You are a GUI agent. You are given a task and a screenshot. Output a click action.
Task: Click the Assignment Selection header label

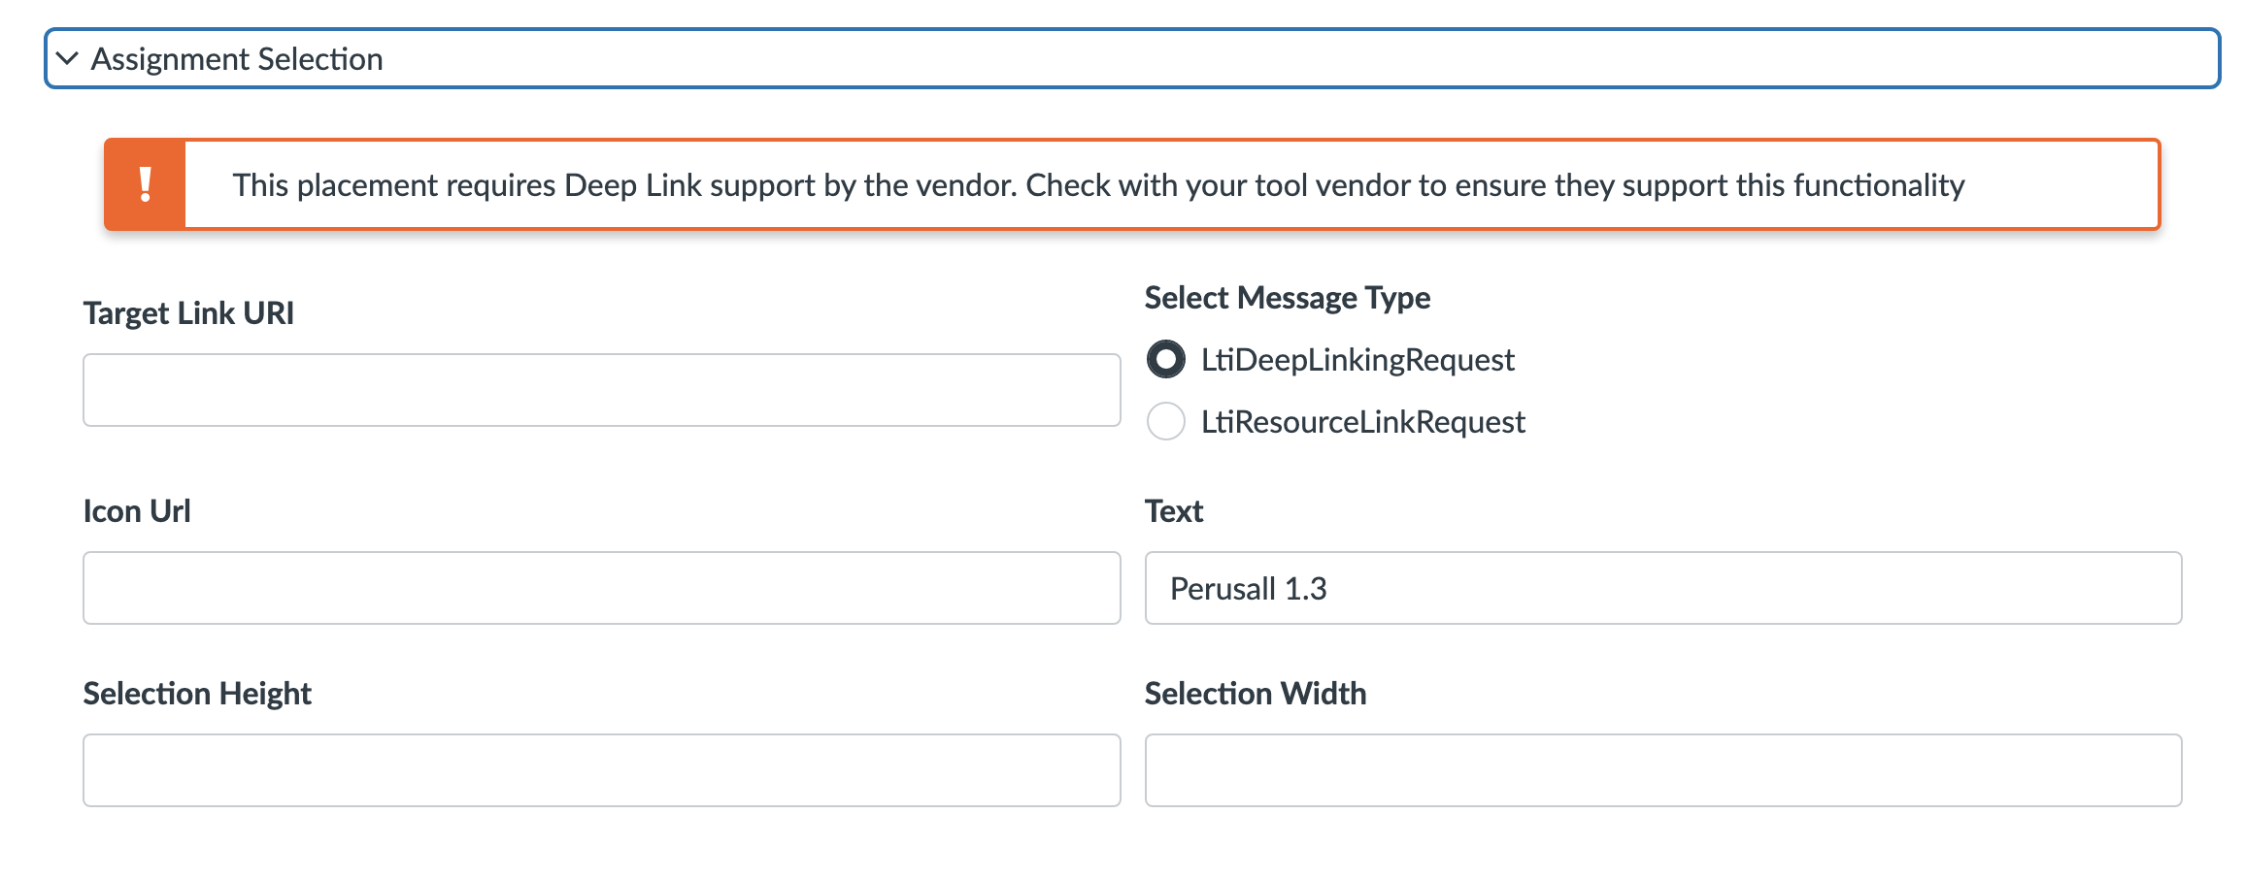(x=236, y=58)
